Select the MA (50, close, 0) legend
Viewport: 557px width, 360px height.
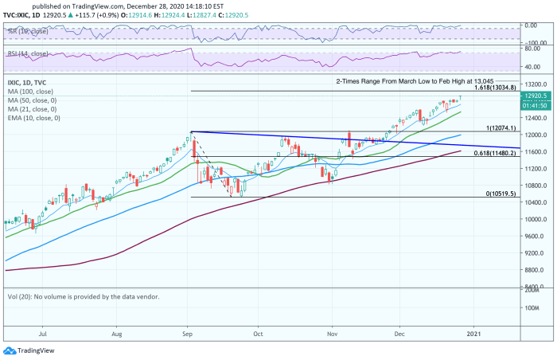click(x=33, y=100)
